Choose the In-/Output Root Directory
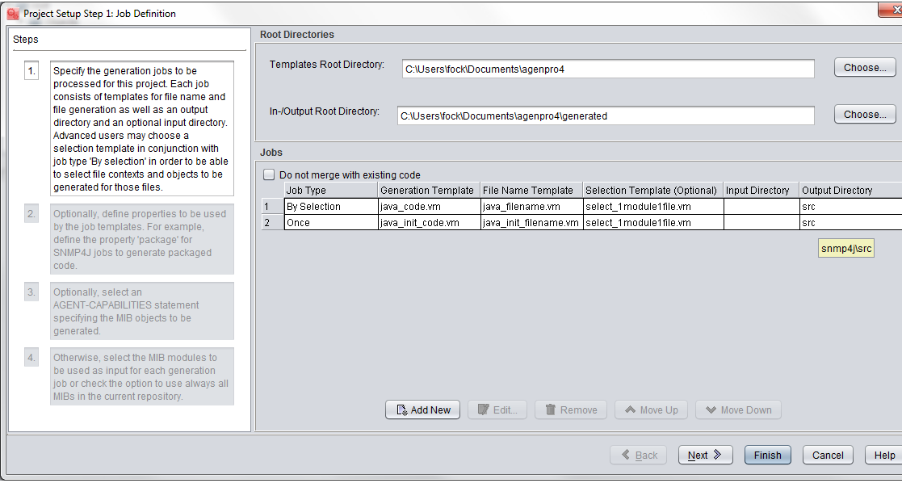Screen dimensions: 902x483 (x=865, y=115)
